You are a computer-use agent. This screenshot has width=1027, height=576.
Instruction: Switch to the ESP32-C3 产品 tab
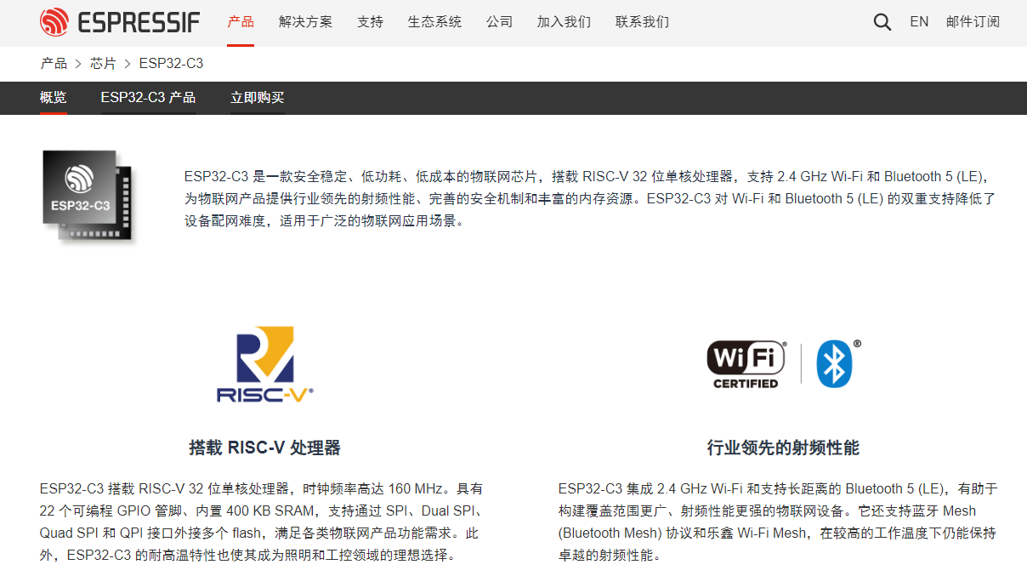[x=148, y=98]
